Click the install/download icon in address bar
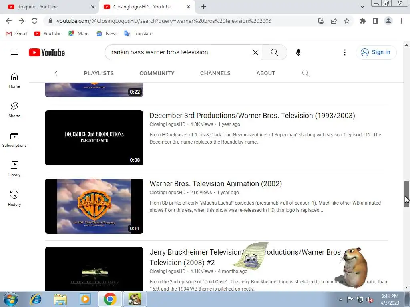Screen dimensions: 410x307 (321, 21)
